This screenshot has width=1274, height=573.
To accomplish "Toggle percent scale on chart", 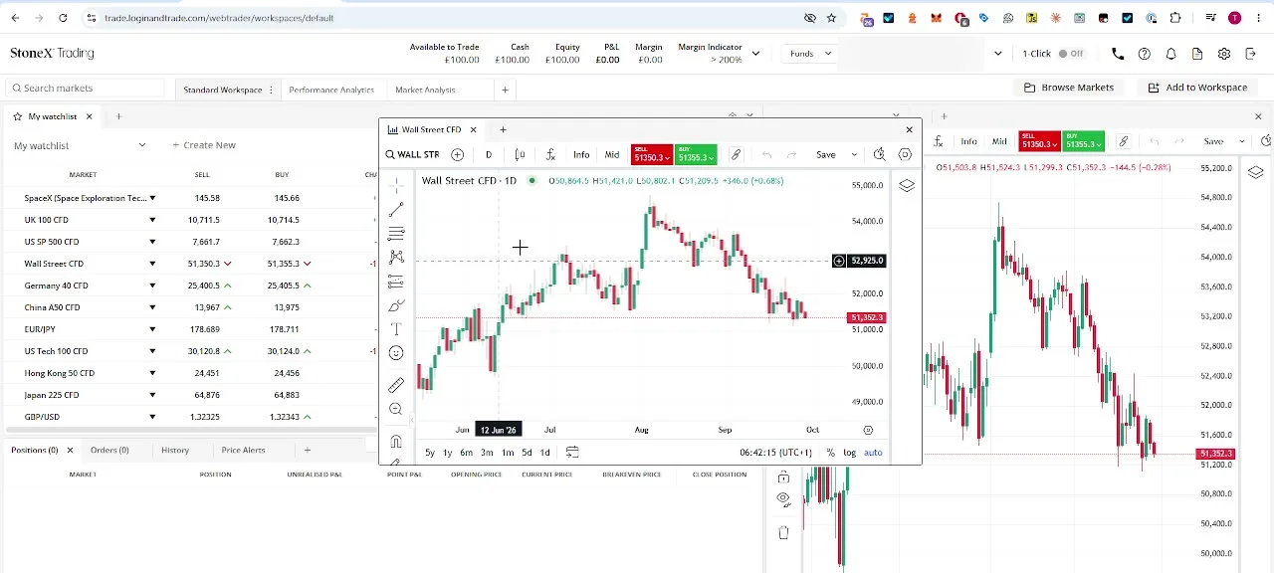I will 830,453.
